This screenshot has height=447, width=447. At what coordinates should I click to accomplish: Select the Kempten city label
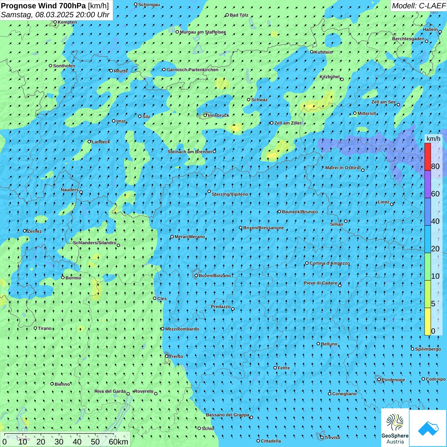[67, 22]
